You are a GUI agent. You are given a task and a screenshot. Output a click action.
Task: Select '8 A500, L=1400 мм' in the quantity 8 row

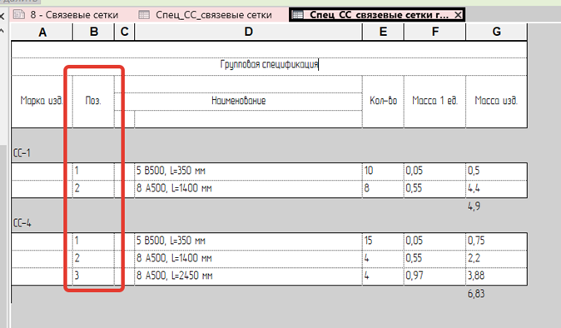[248, 188]
